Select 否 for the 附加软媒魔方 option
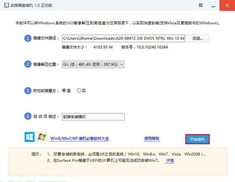This screenshot has width=235, height=182. click(79, 91)
